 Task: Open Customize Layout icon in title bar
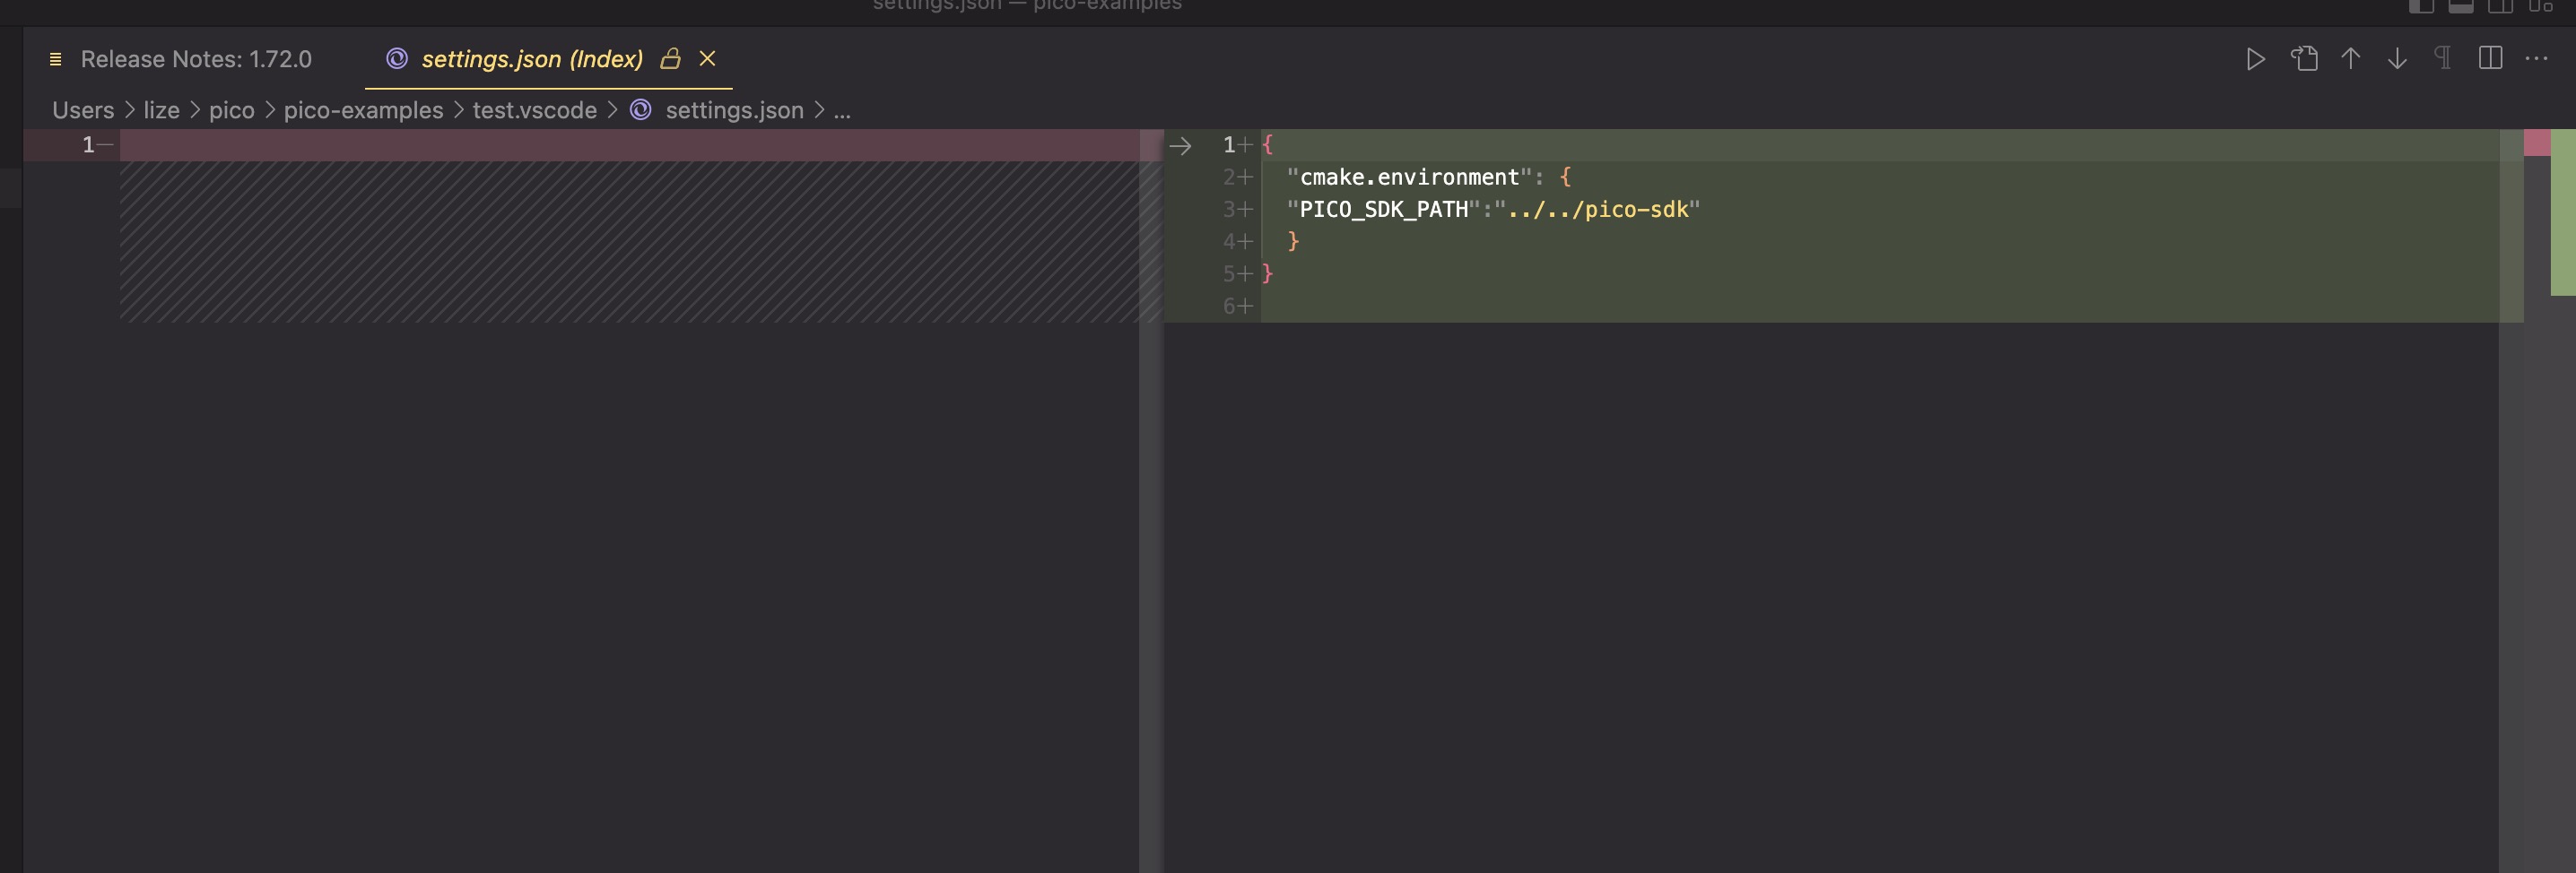(x=2541, y=6)
